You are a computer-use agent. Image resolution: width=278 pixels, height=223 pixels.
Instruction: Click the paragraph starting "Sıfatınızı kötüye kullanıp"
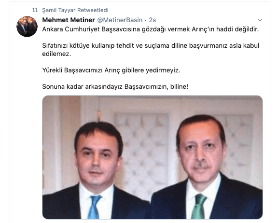(x=151, y=50)
